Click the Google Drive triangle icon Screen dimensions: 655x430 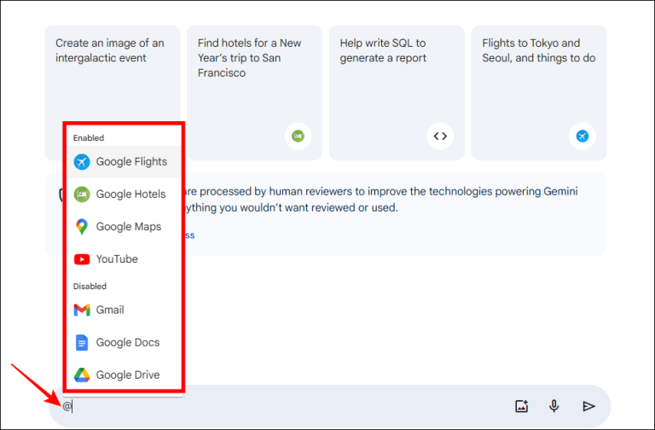click(82, 375)
